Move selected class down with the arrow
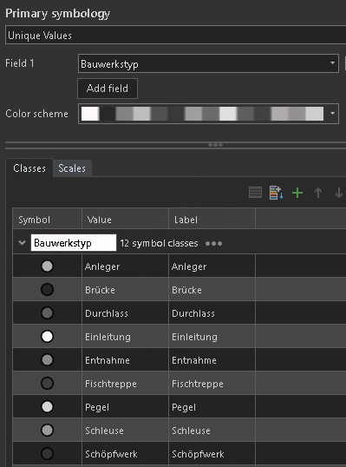Viewport: 346px width, 467px height. coord(338,193)
